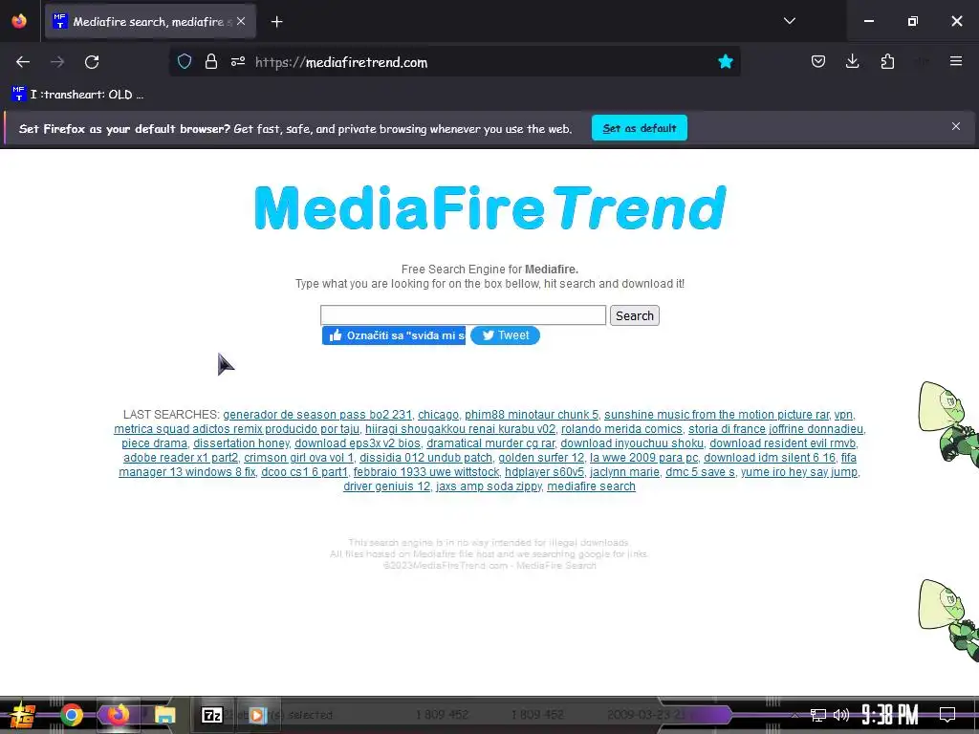979x734 pixels.
Task: Open 'phim88 minotaur chunk 5' link
Action: point(532,415)
